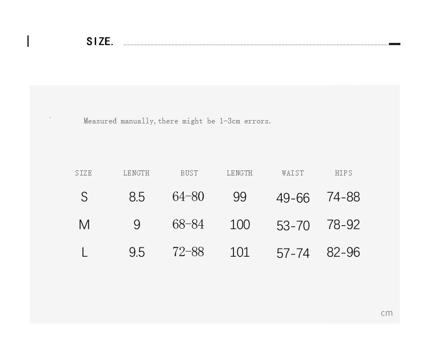Screen dimensions: 429x351
Task: Select hips measurement 78-92
Action: point(343,225)
